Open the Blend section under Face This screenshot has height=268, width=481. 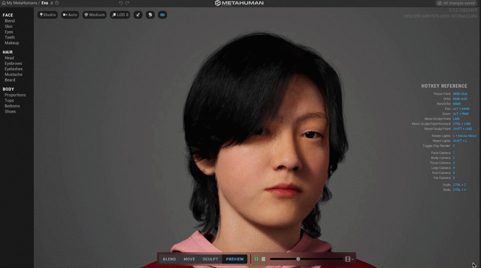[10, 21]
